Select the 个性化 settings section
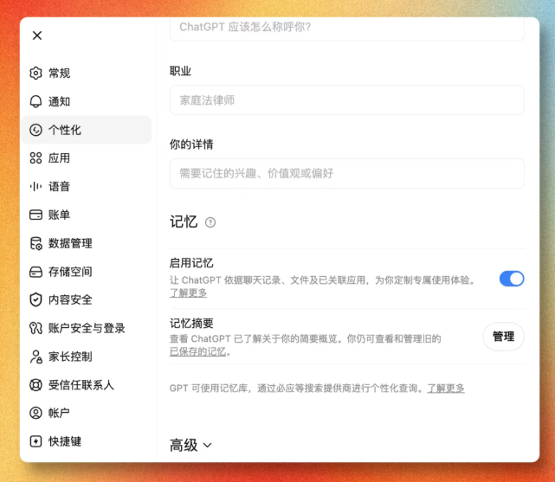 86,130
